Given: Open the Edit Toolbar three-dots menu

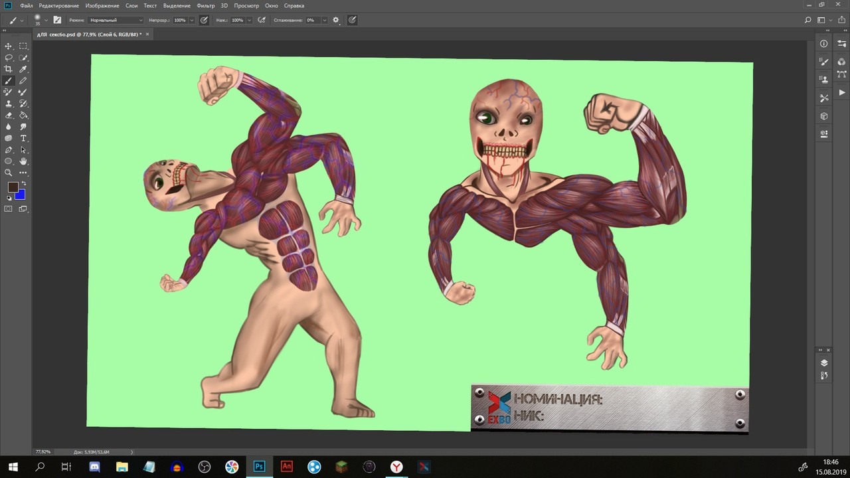Looking at the screenshot, I should (23, 173).
